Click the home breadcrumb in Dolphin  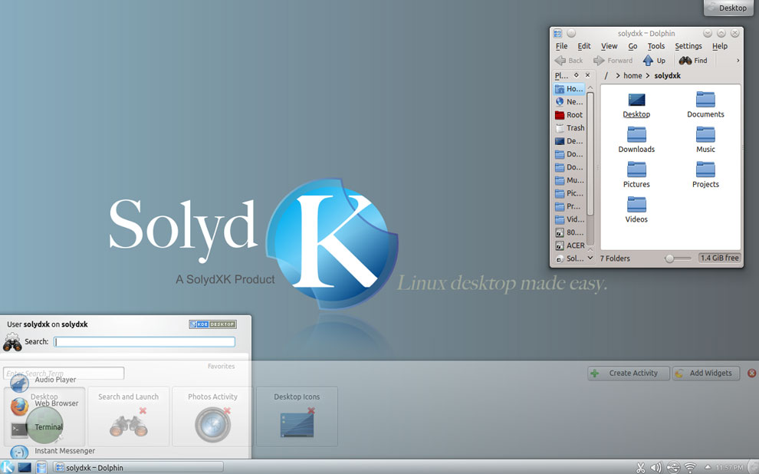coord(632,75)
